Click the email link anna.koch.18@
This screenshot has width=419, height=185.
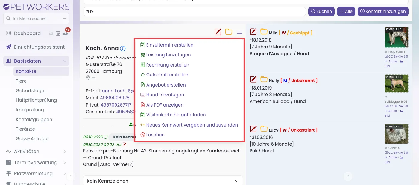[118, 91]
